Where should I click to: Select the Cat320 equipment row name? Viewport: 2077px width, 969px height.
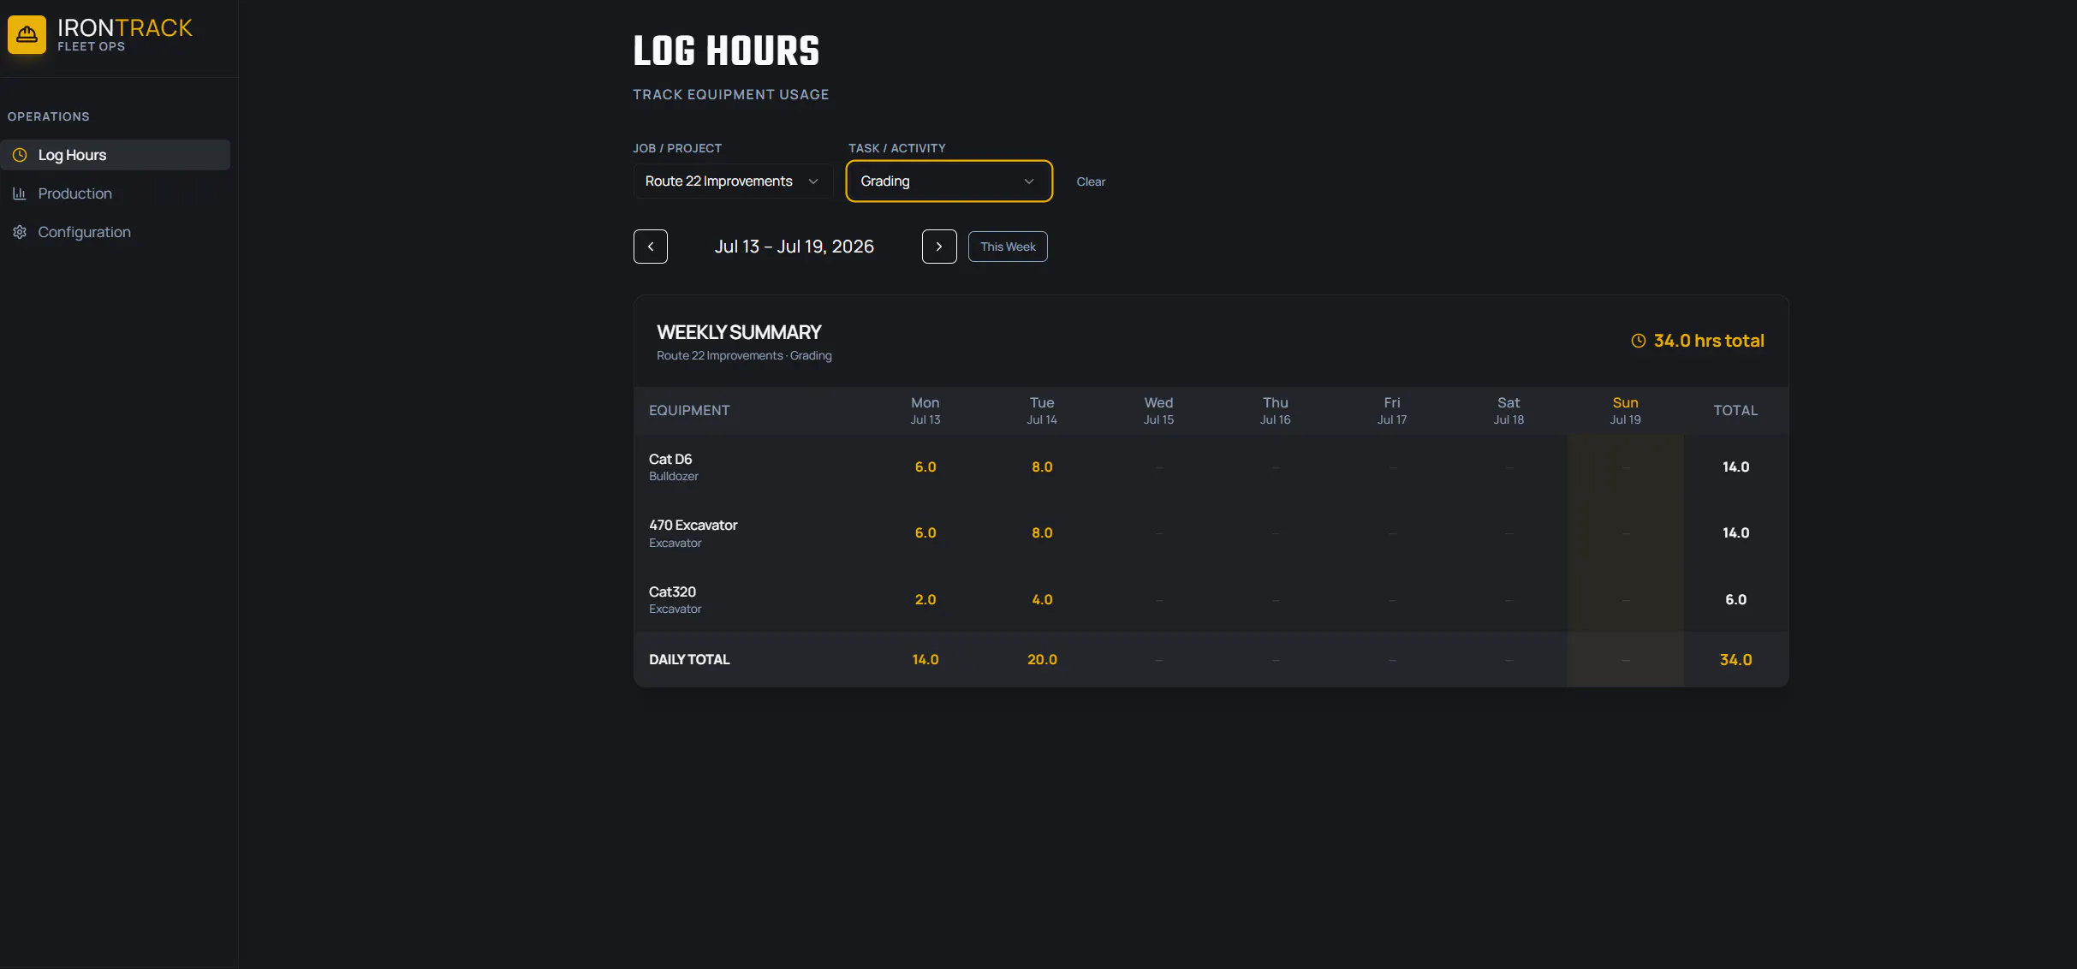pos(672,592)
